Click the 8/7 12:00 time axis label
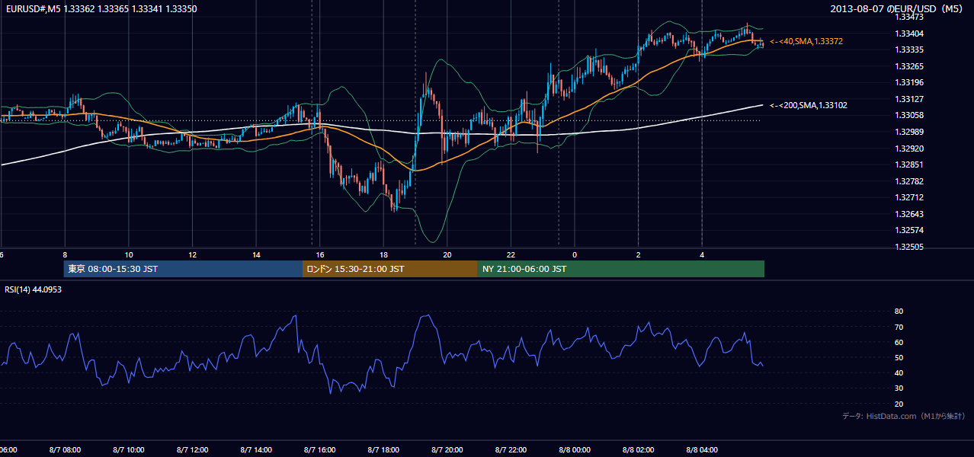974x457 pixels. click(x=192, y=449)
